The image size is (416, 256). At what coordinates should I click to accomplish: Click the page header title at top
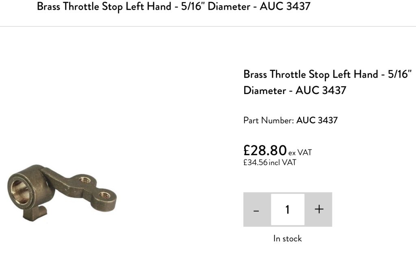pos(173,7)
